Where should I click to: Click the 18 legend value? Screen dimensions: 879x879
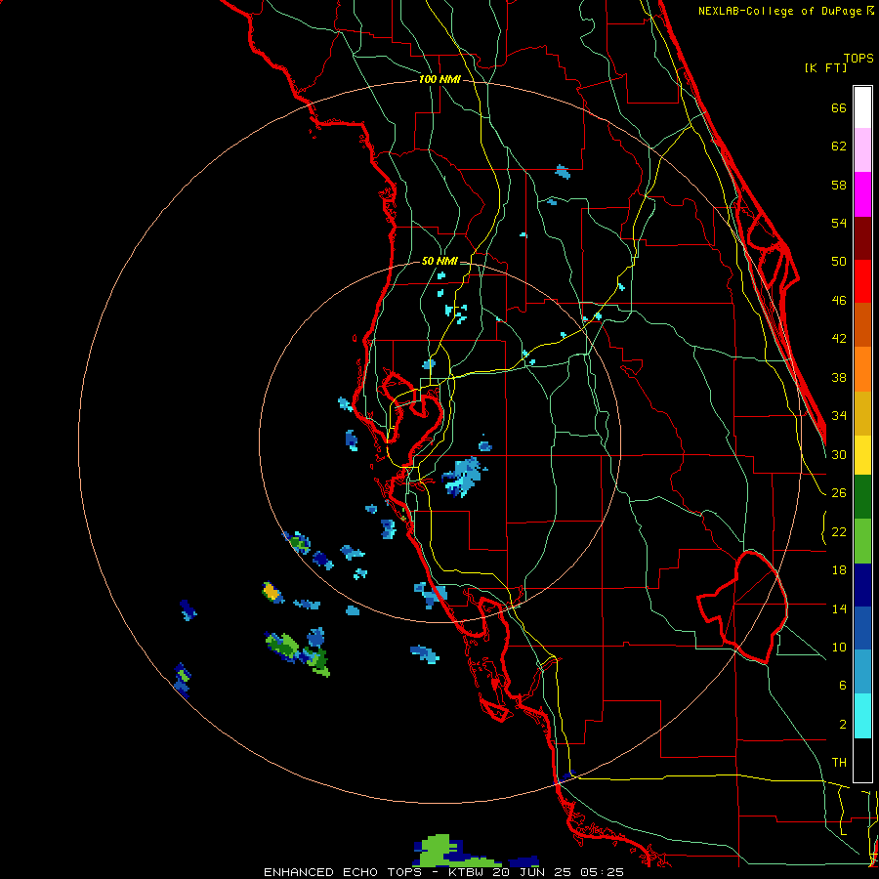coord(839,570)
